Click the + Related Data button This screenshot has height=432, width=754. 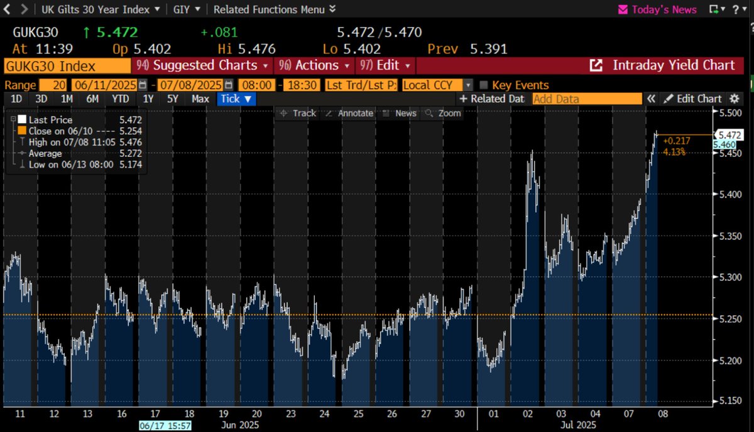point(492,99)
